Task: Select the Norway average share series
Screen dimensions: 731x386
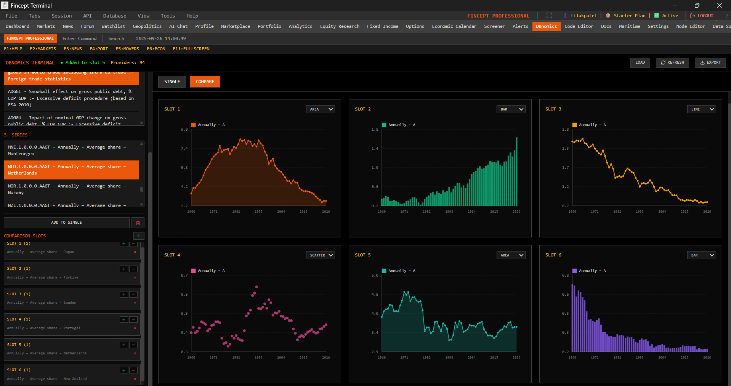Action: (71, 189)
